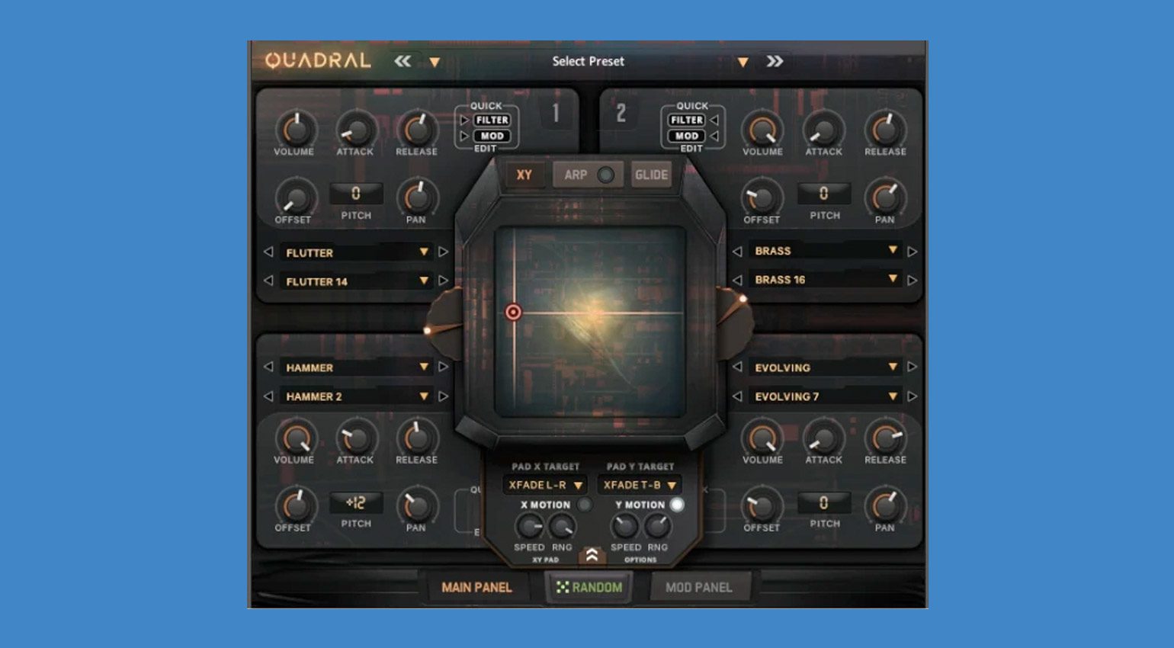Image resolution: width=1174 pixels, height=648 pixels.
Task: Open layer 2 quick Mod edit
Action: (687, 136)
